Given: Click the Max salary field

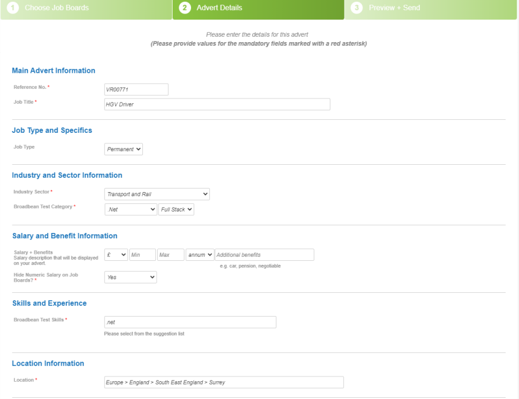Looking at the screenshot, I should pyautogui.click(x=171, y=255).
